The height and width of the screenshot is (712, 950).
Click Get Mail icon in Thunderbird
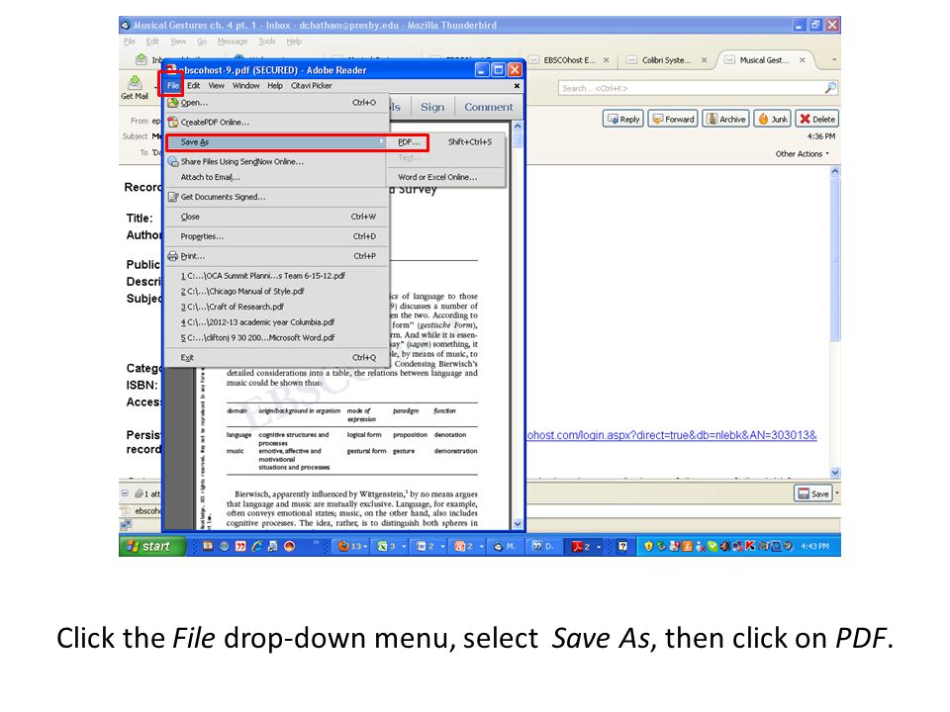[135, 87]
